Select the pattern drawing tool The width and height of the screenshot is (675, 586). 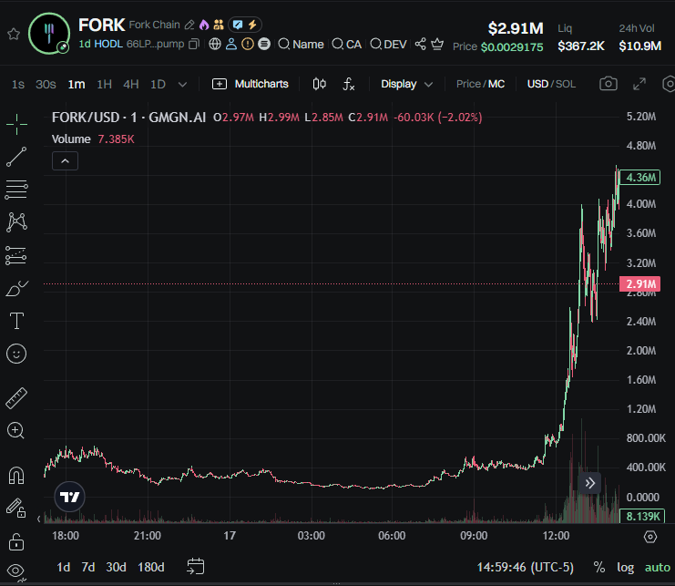click(16, 222)
